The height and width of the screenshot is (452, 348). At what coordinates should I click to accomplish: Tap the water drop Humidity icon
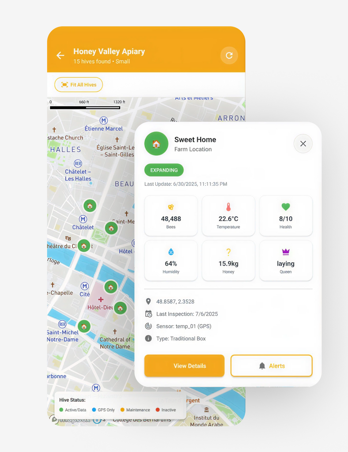171,252
